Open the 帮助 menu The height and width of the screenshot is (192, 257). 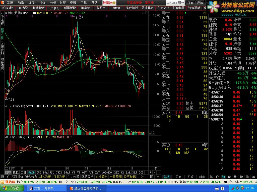94,2
